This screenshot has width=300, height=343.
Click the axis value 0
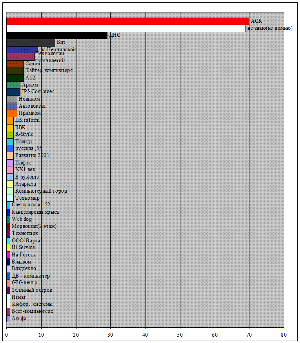tap(7, 335)
